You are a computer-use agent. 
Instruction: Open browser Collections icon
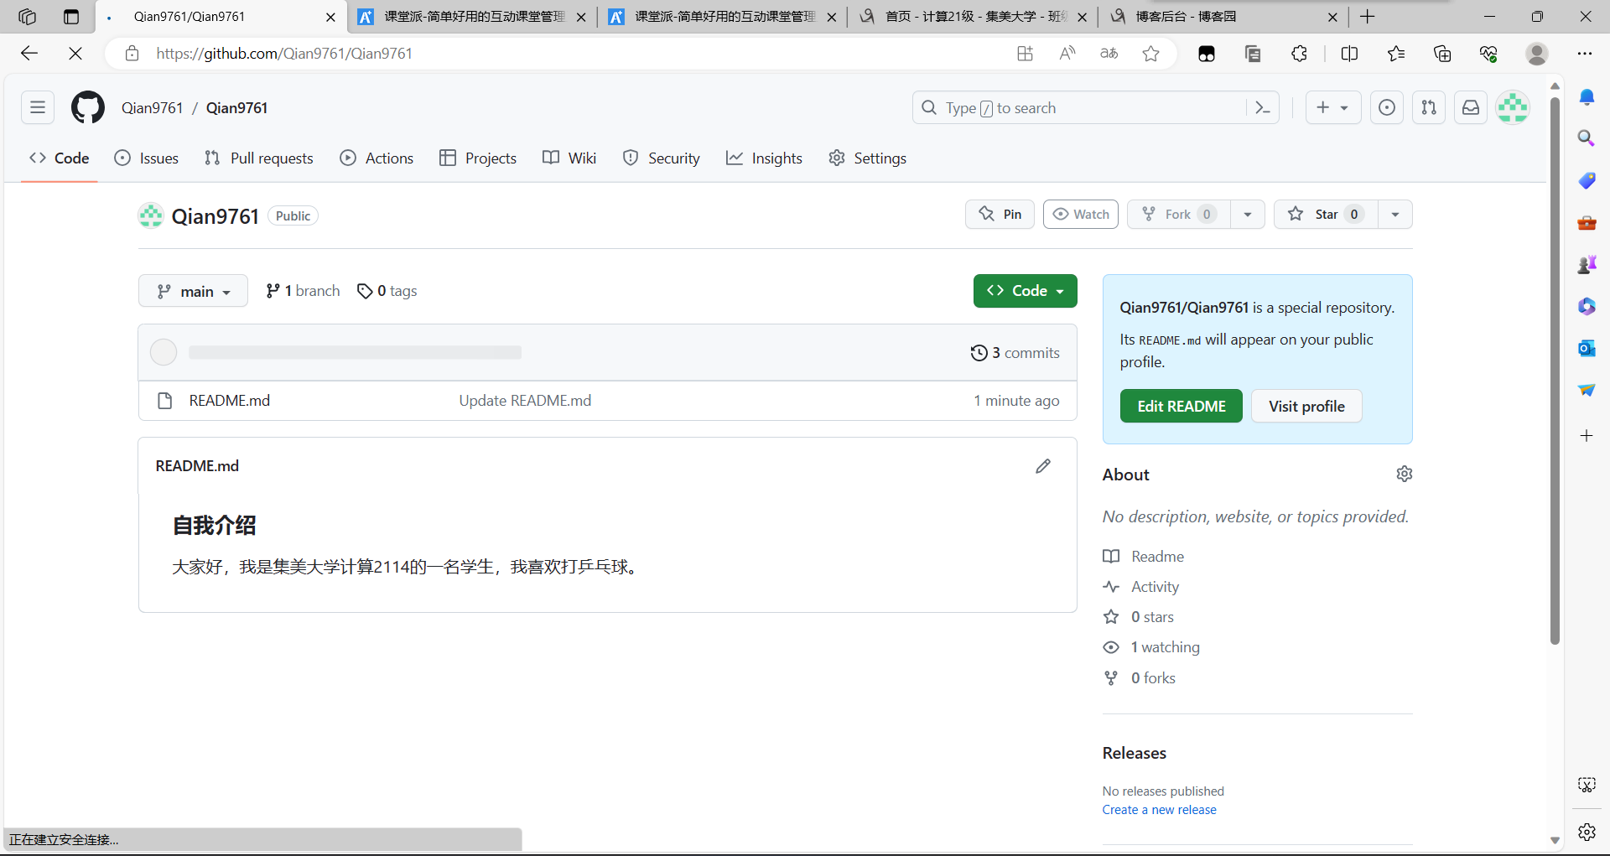pyautogui.click(x=1442, y=54)
